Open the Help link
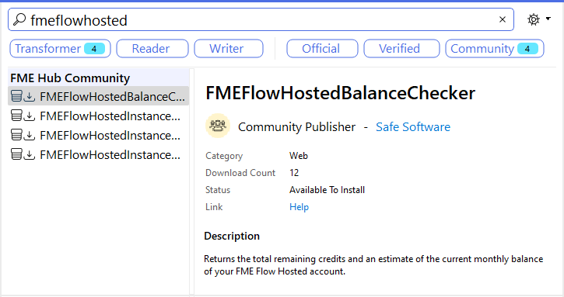Image resolution: width=564 pixels, height=297 pixels. [299, 207]
